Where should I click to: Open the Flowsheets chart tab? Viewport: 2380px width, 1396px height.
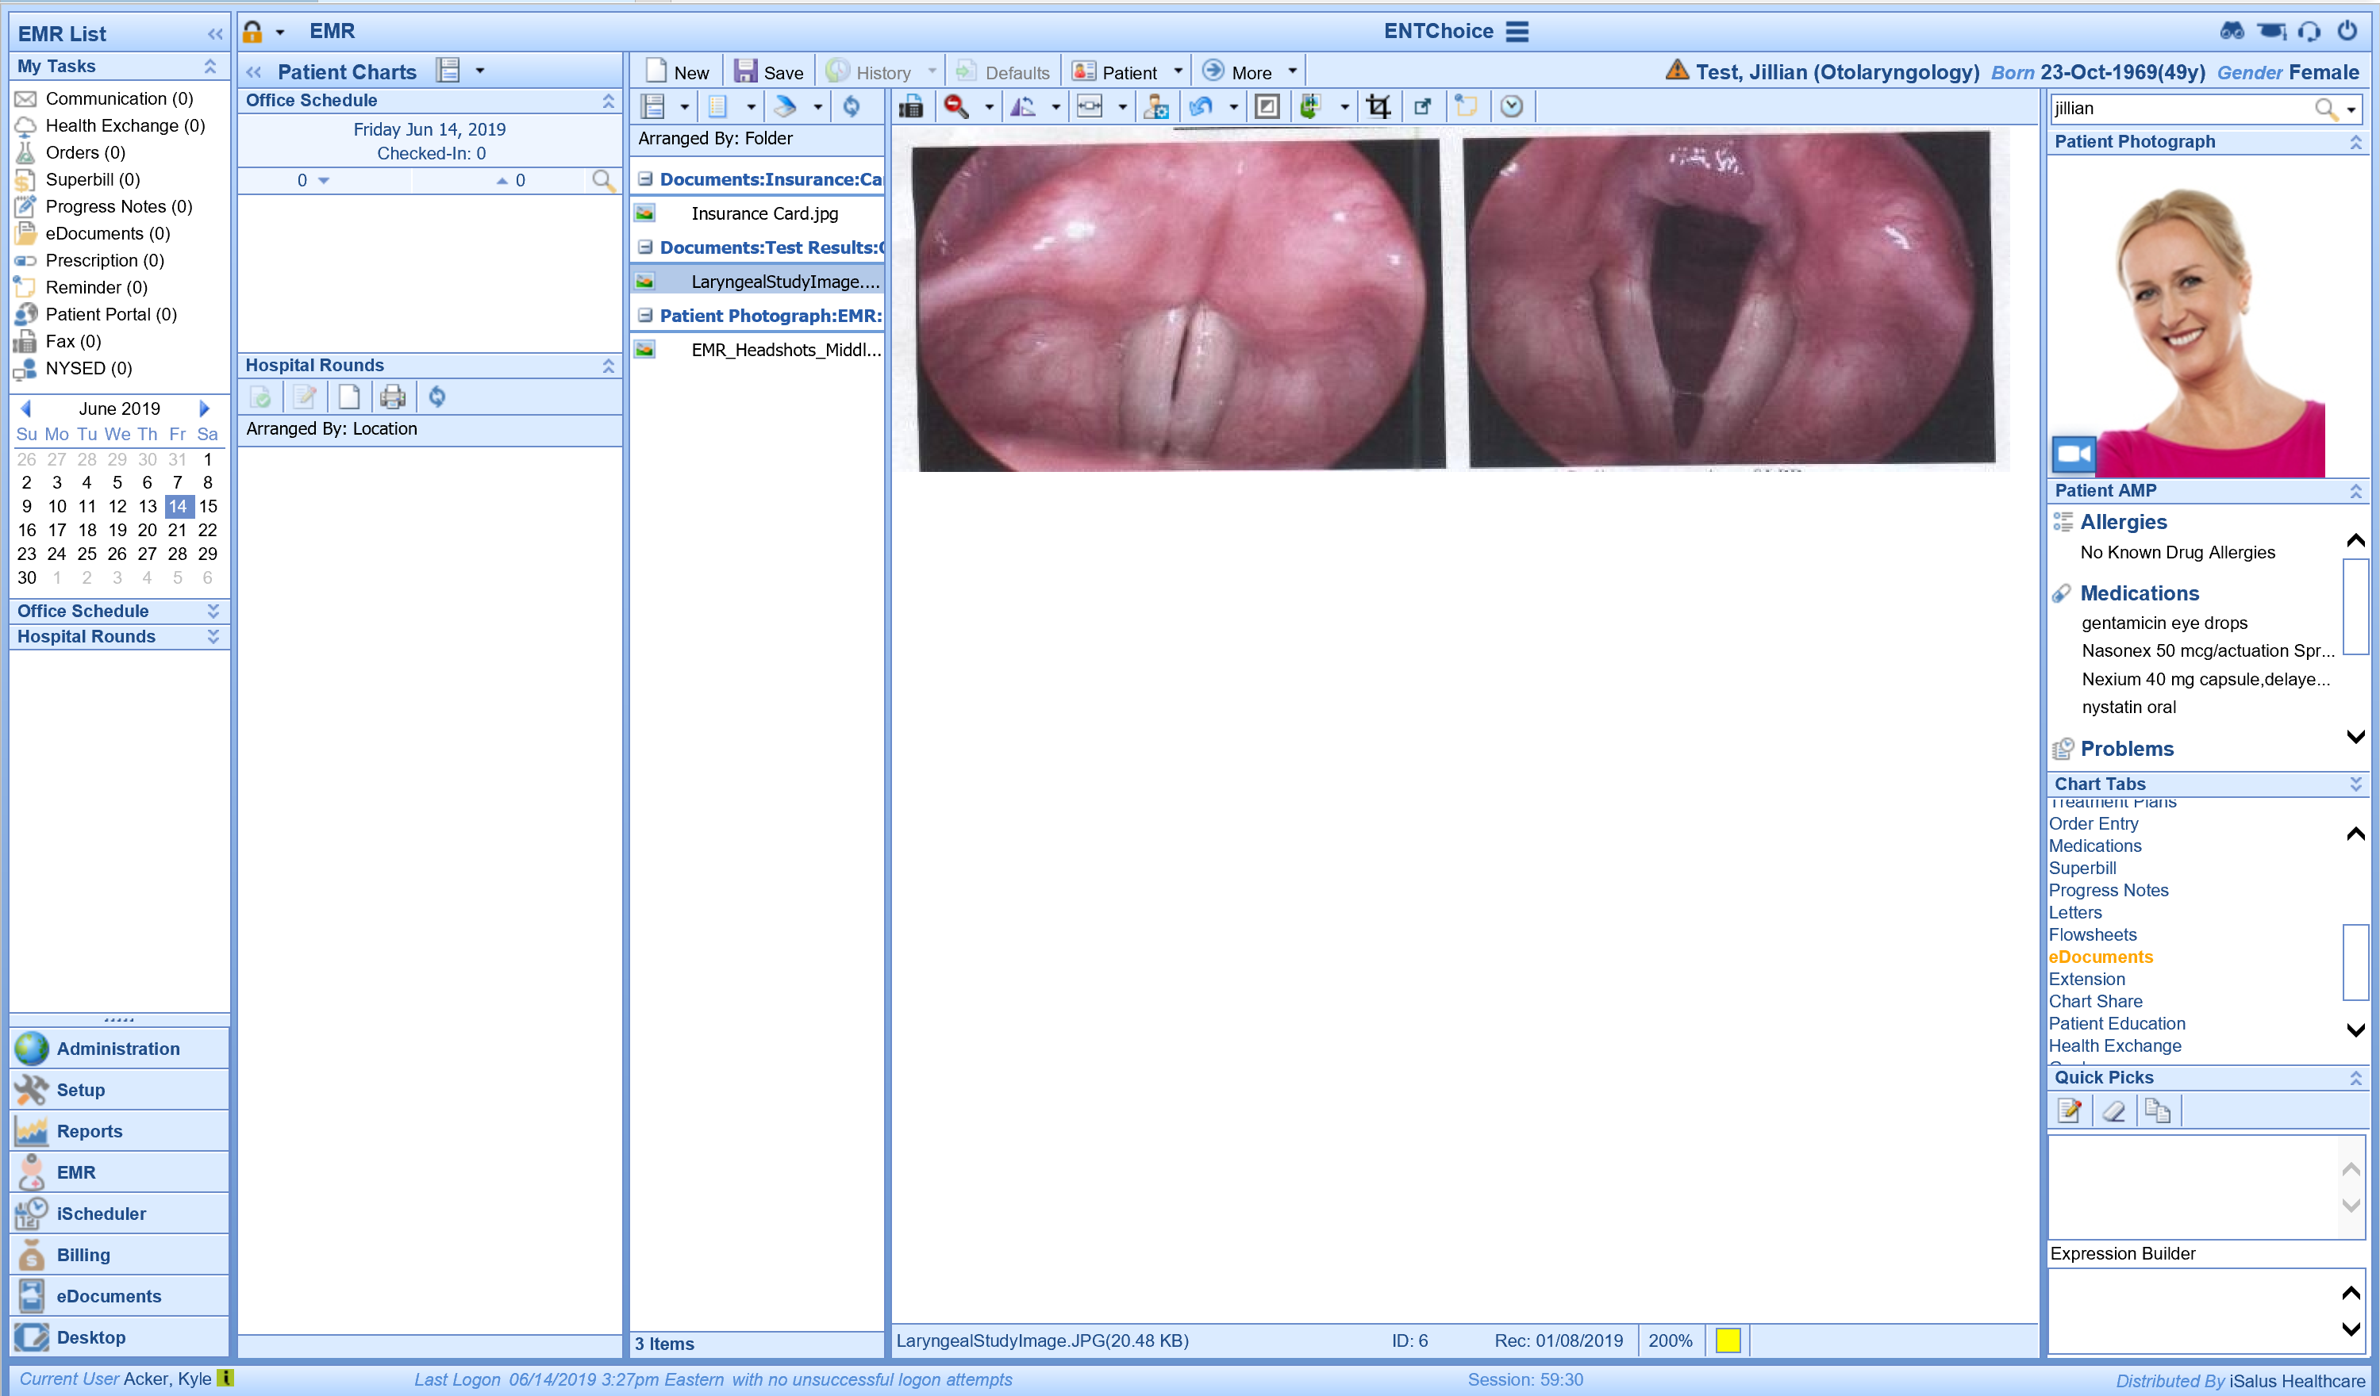click(2092, 934)
